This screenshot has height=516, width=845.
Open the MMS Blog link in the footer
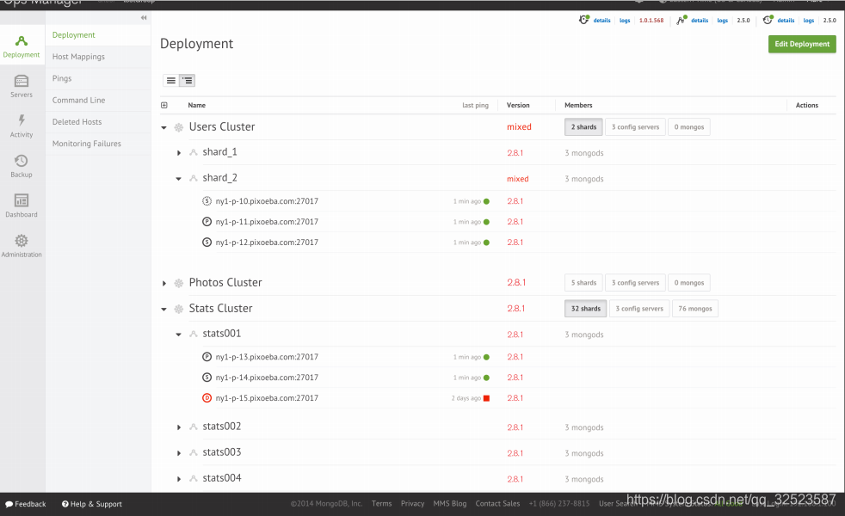(x=449, y=504)
